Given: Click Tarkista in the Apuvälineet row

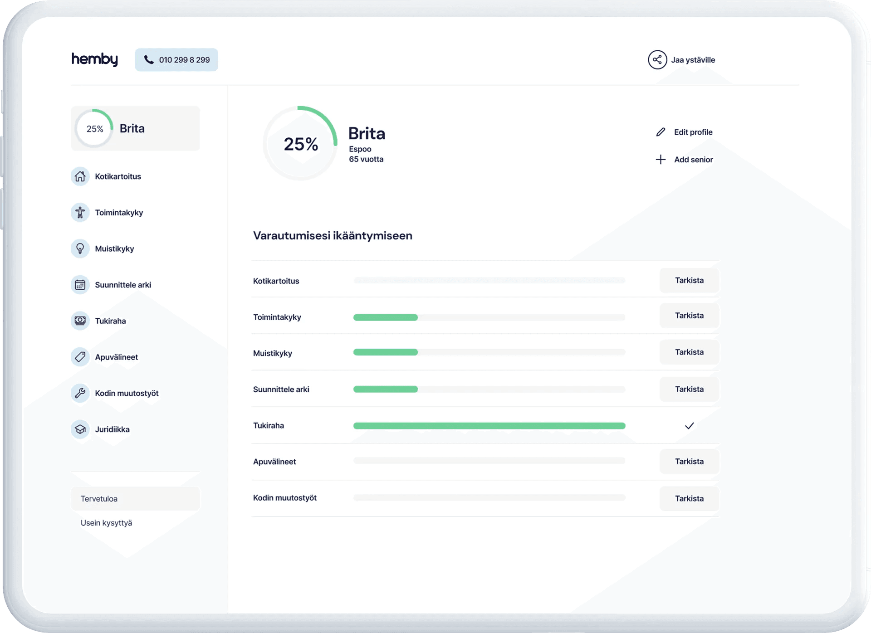Looking at the screenshot, I should click(x=689, y=461).
